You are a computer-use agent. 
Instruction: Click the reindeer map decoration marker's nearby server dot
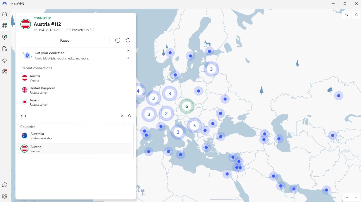pos(209,51)
